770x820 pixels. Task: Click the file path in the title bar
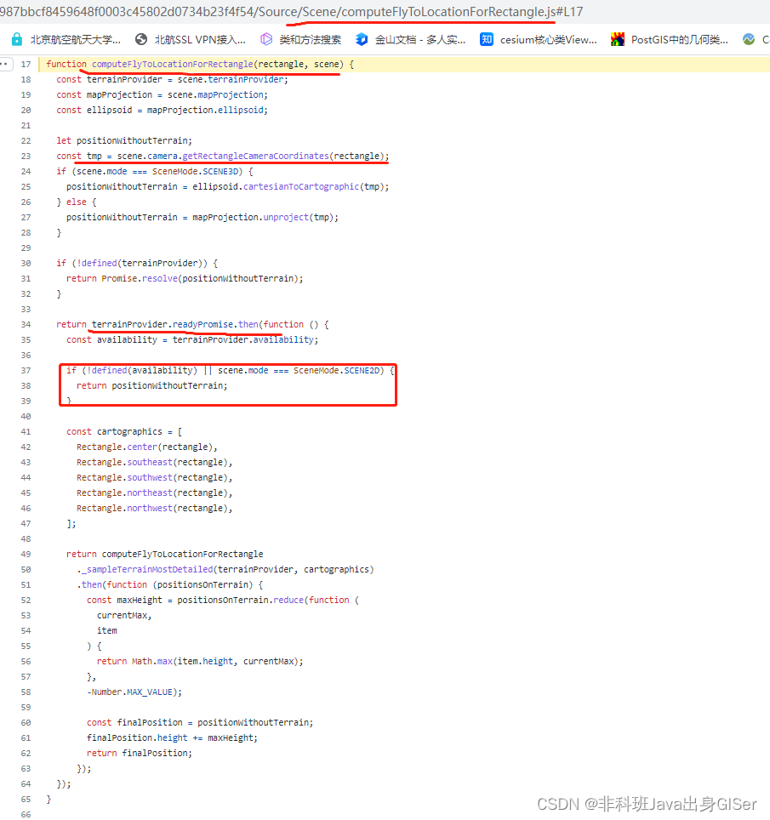298,12
